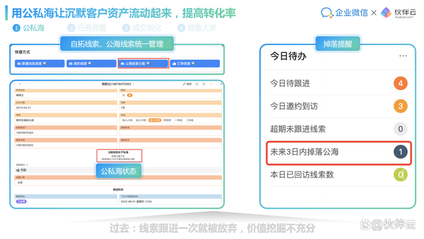Viewport: 424px width, 239px height.
Task: Click the orange badge showing 4
Action: [400, 83]
